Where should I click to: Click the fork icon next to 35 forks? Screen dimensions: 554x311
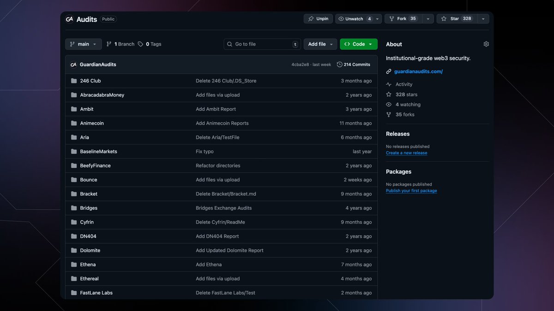coord(389,115)
